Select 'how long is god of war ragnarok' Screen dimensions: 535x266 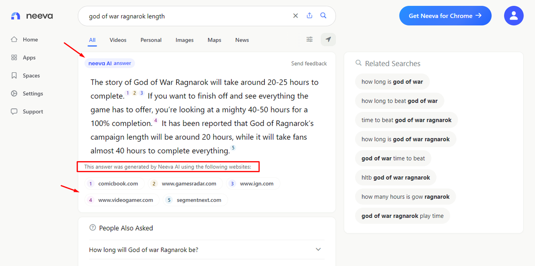tap(405, 139)
